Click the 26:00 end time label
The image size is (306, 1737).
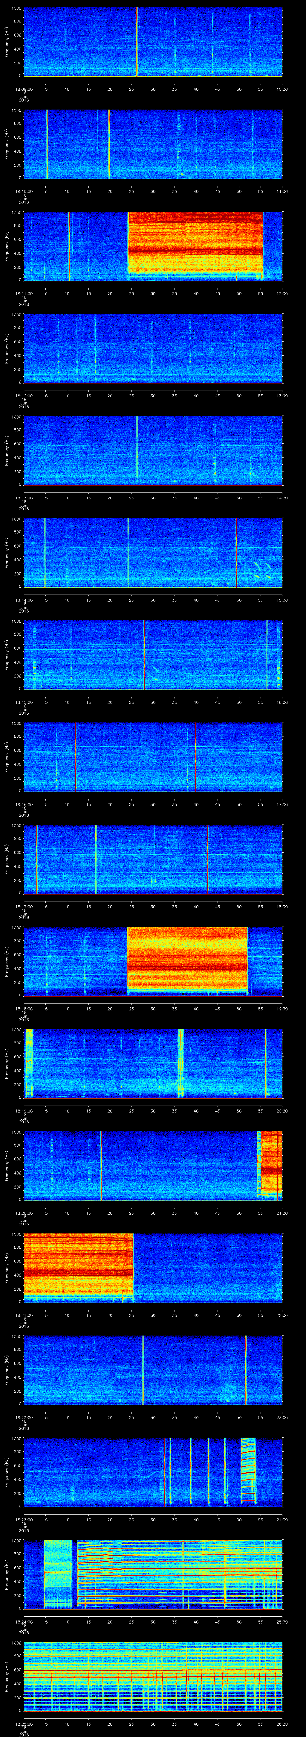coord(282,1724)
